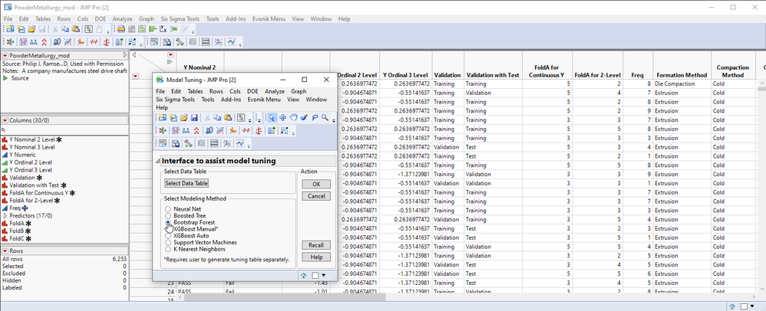Image resolution: width=766 pixels, height=311 pixels.
Task: Click the Select Data Table button
Action: [x=187, y=183]
